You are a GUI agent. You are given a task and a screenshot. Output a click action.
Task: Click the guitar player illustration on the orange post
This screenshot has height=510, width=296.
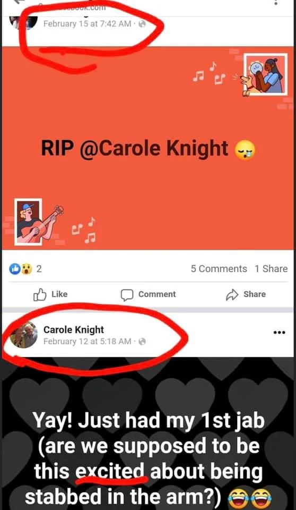click(x=38, y=222)
